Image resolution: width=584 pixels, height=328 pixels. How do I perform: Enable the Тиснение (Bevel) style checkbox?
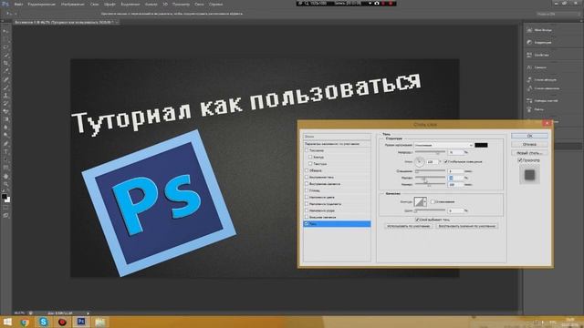pos(307,150)
